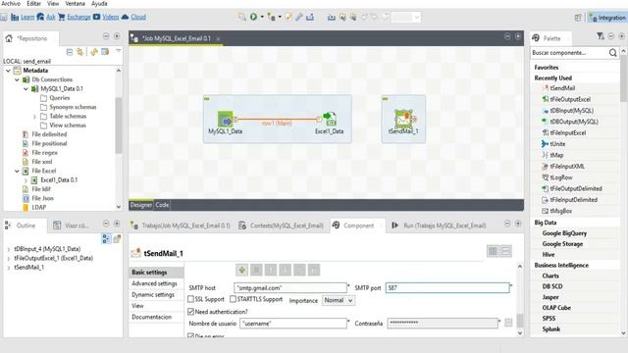Expand tDBInput_4 in the Outline
This screenshot has width=628, height=353.
tap(9, 249)
